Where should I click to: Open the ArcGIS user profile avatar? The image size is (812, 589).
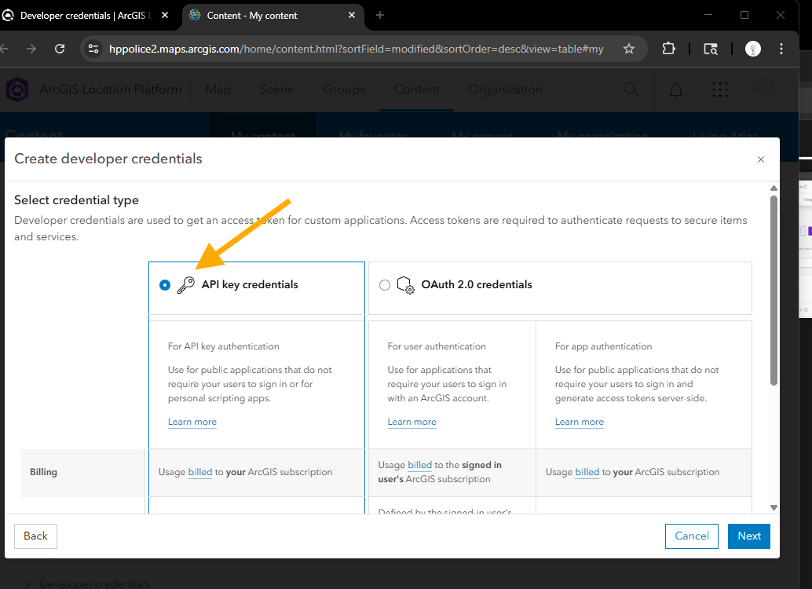pos(764,90)
